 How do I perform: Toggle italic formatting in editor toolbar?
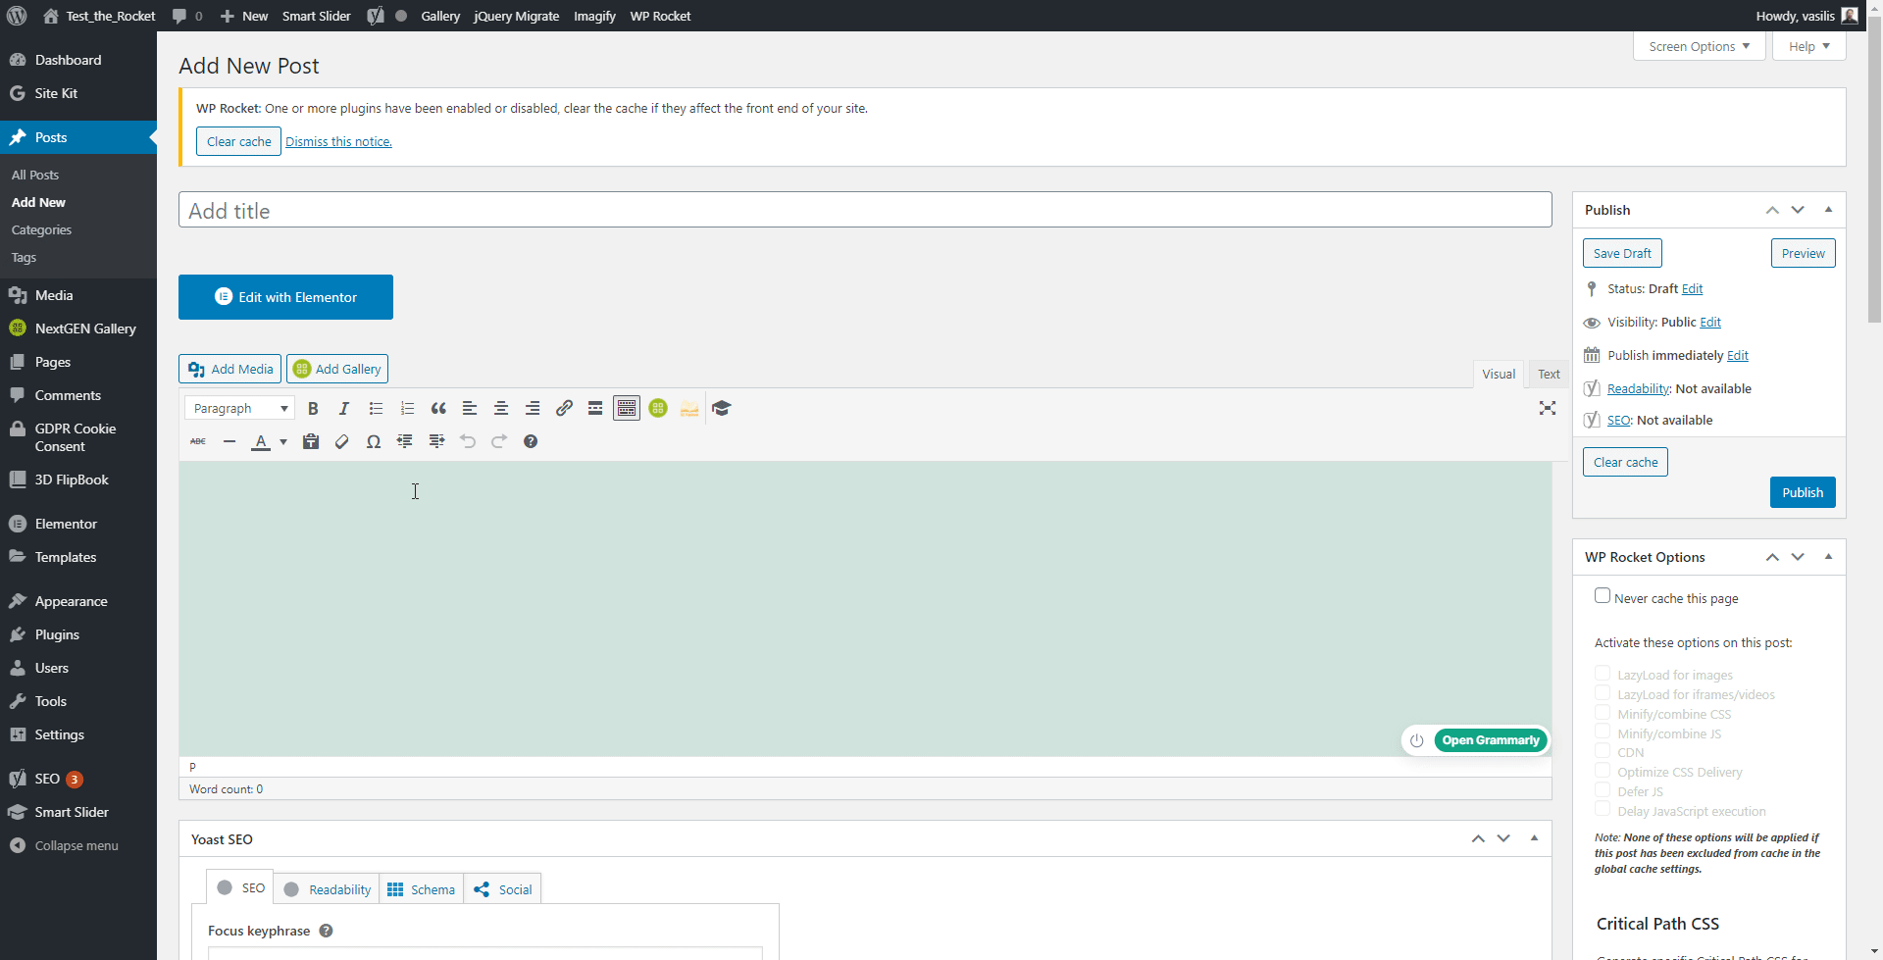344,409
